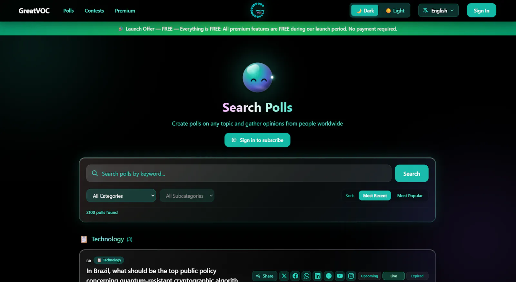Click the GreatVOC home logo text
This screenshot has width=516, height=282.
[34, 11]
